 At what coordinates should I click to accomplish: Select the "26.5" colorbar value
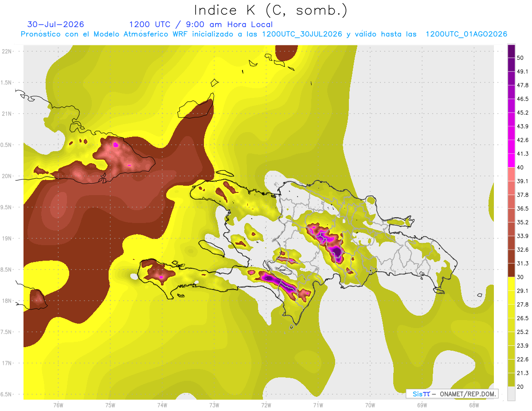pyautogui.click(x=522, y=318)
